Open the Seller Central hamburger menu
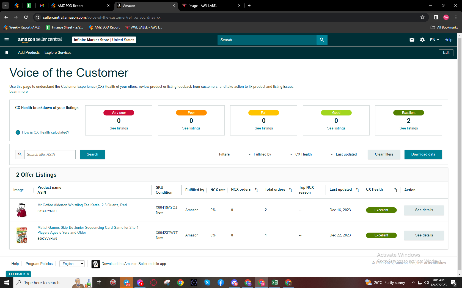Screen dimensions: 462x288 point(7,40)
